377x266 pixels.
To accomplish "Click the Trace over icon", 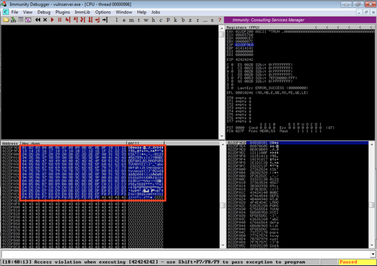I will 90,20.
